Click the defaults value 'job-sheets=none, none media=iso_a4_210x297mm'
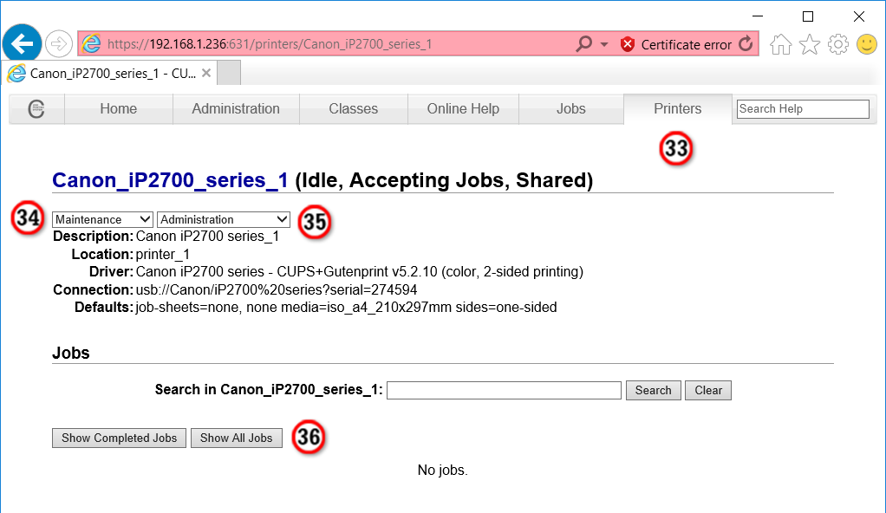Screen dimensions: 886x513 (x=294, y=308)
